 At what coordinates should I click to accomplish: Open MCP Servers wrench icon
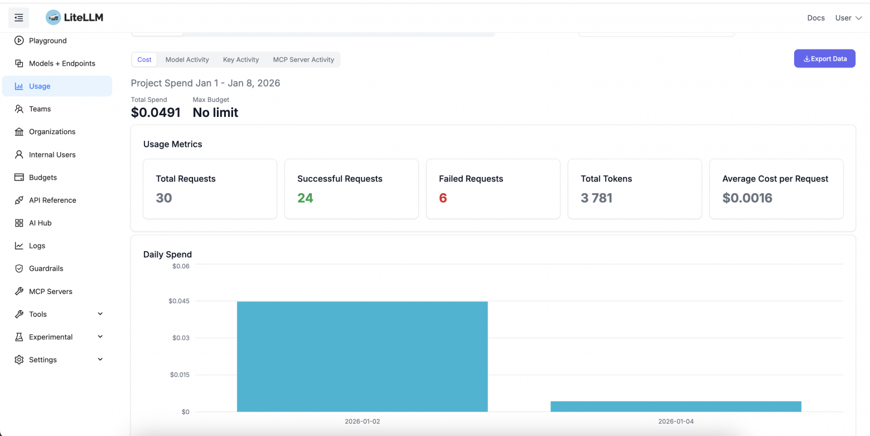(19, 291)
